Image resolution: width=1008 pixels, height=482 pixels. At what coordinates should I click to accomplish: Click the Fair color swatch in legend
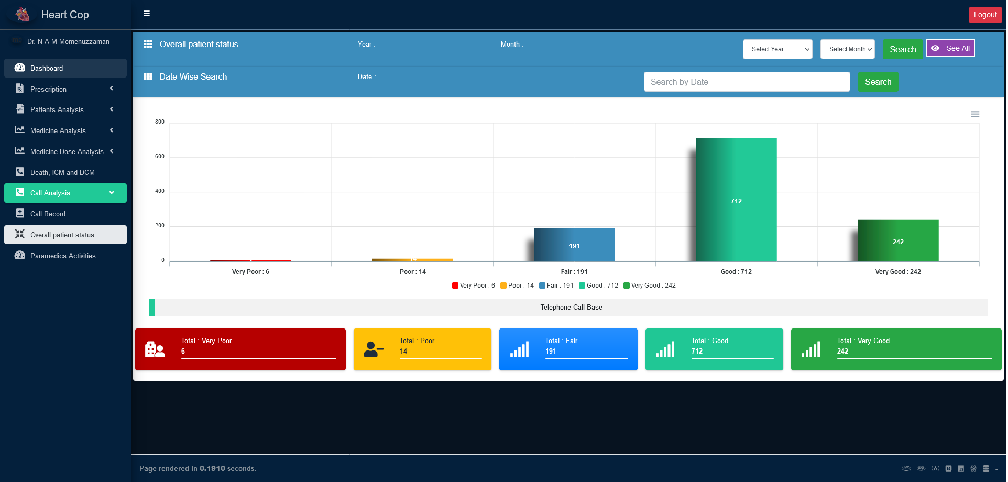(542, 286)
